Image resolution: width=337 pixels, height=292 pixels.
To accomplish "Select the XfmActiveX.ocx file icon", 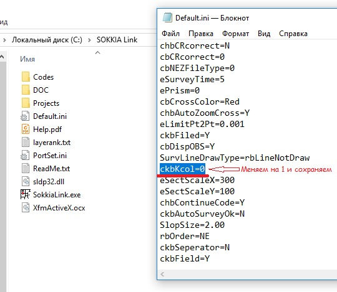I will (26, 207).
